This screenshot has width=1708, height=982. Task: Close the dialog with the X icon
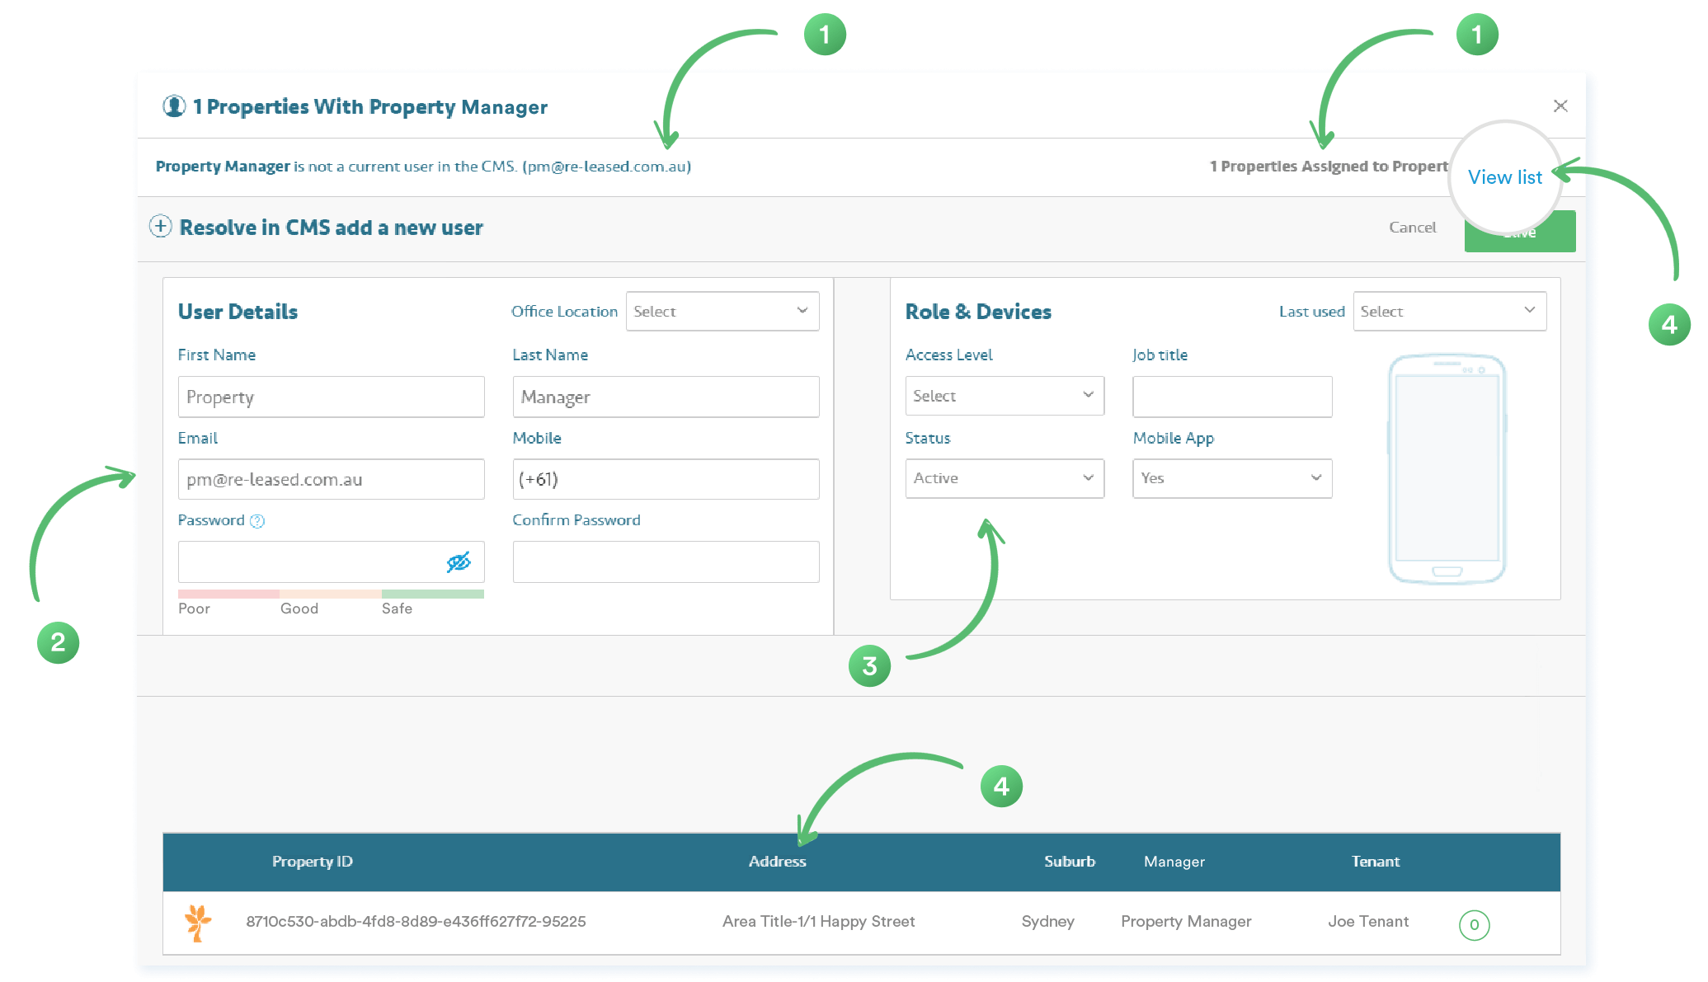click(x=1560, y=106)
